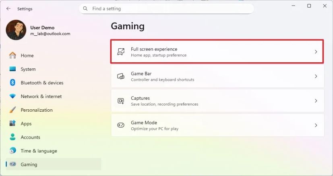The height and width of the screenshot is (176, 333).
Task: Open Bluetooth & devices settings
Action: click(x=54, y=83)
